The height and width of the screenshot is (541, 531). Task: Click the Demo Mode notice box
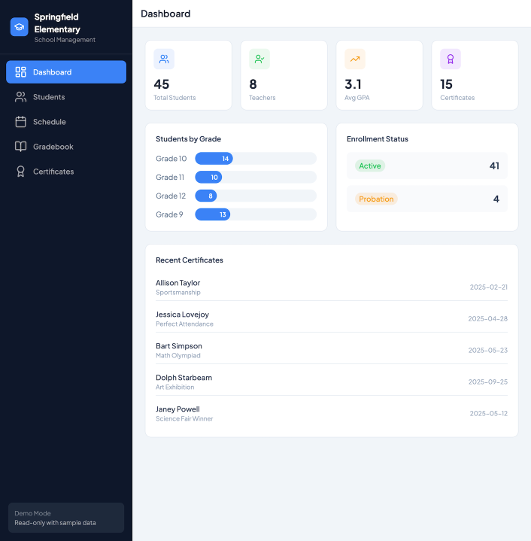tap(66, 518)
